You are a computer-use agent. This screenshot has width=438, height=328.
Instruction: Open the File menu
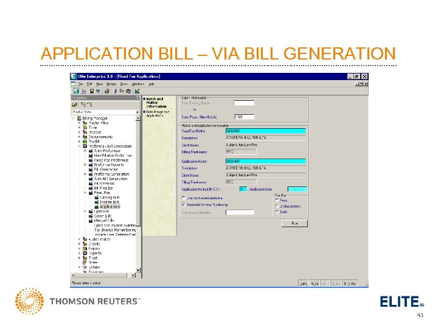click(x=80, y=84)
